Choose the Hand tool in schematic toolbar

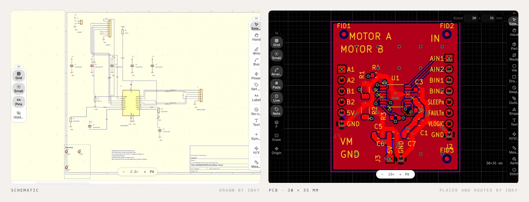[256, 37]
